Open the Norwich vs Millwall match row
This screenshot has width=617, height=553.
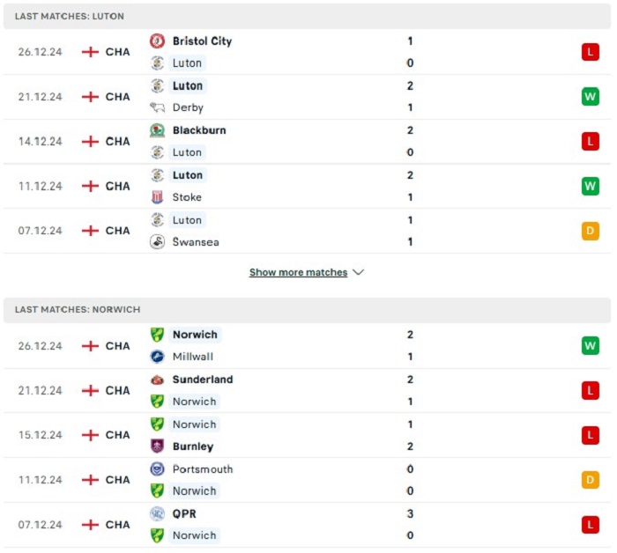click(x=307, y=346)
